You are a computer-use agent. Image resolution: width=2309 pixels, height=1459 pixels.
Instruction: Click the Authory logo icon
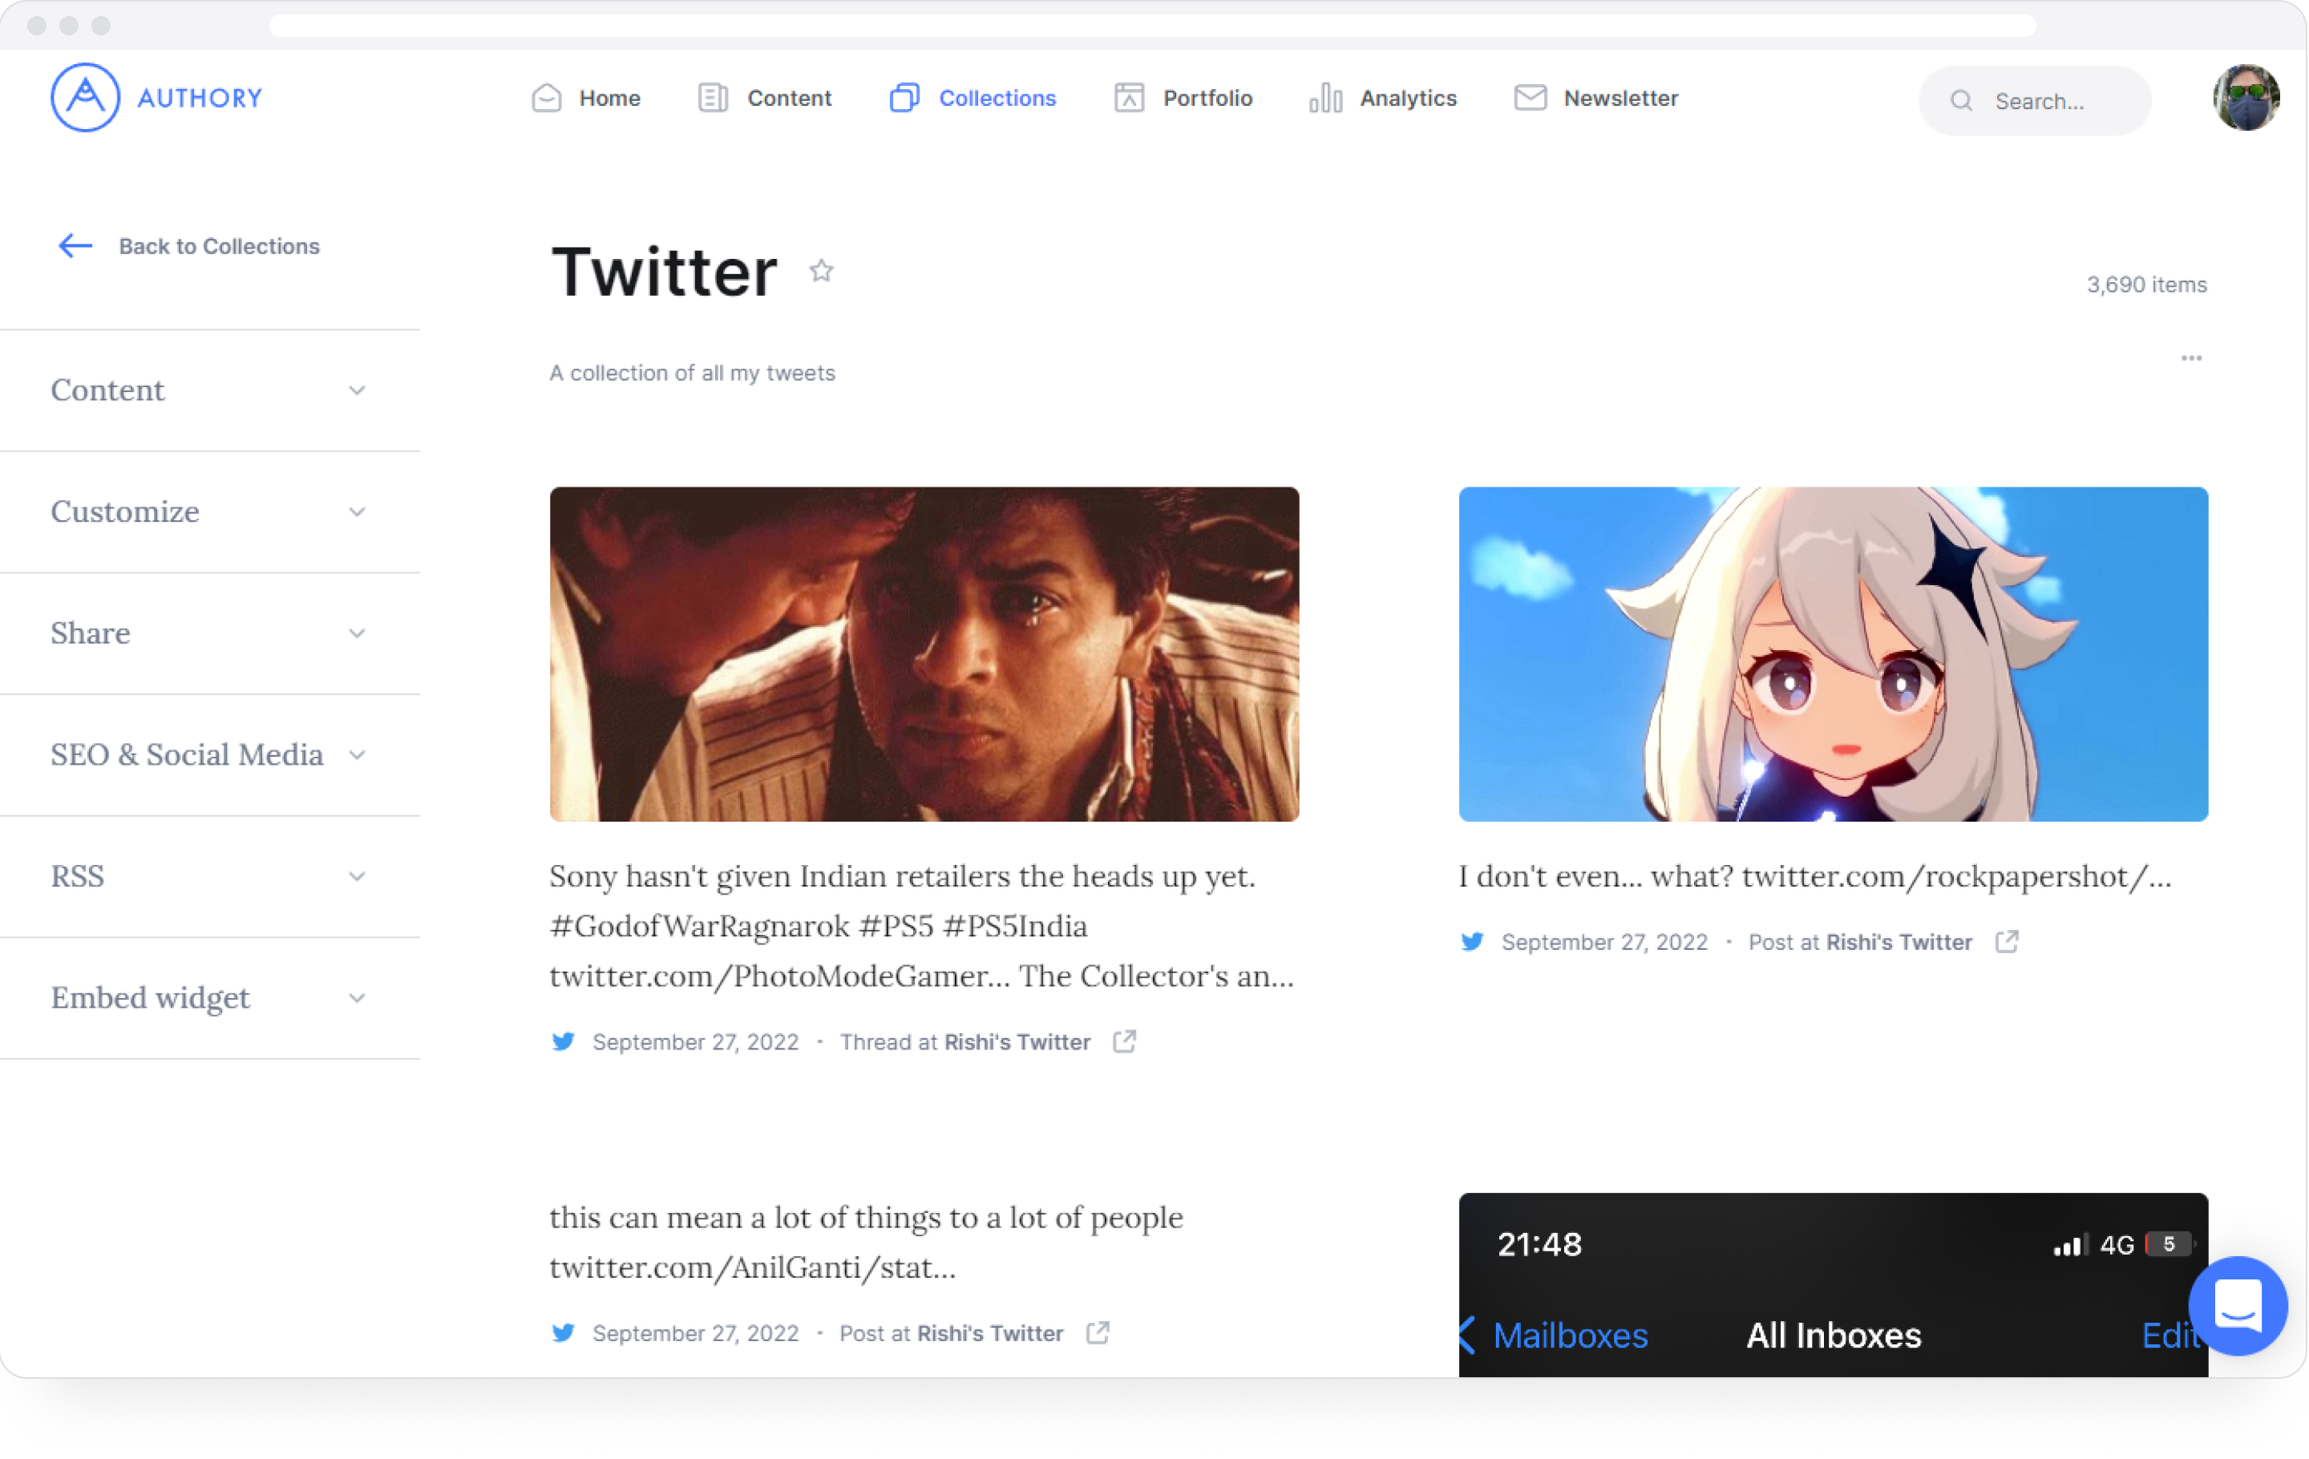point(85,98)
